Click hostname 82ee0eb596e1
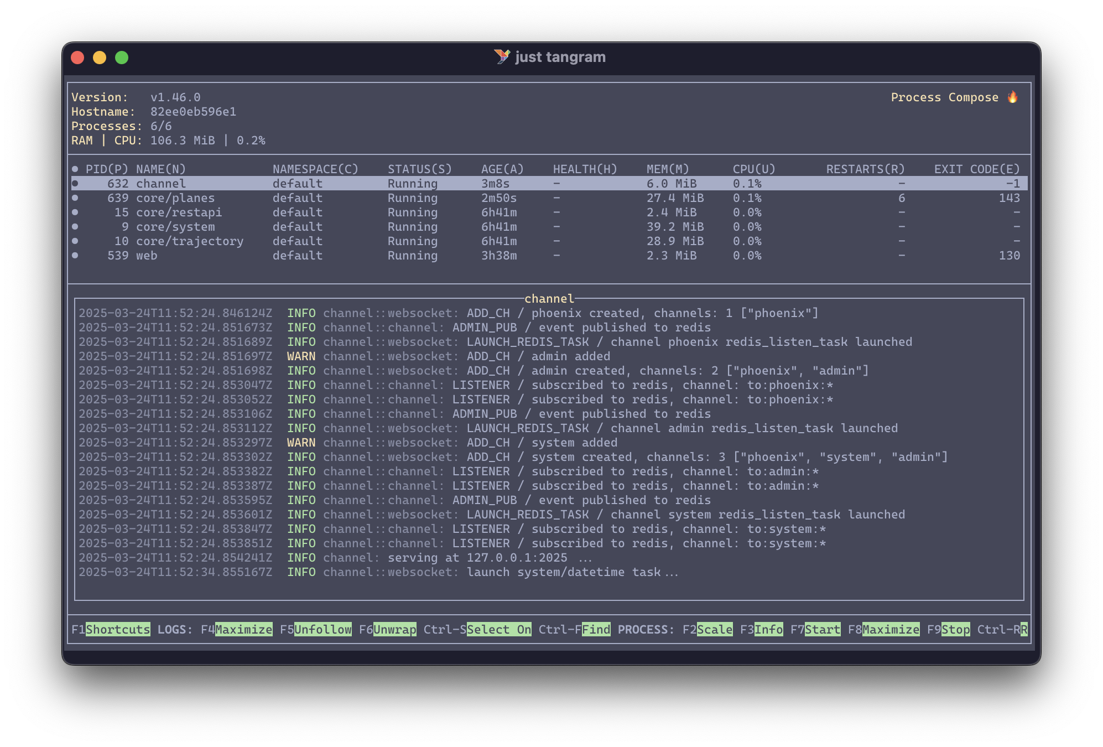This screenshot has height=747, width=1103. (193, 111)
